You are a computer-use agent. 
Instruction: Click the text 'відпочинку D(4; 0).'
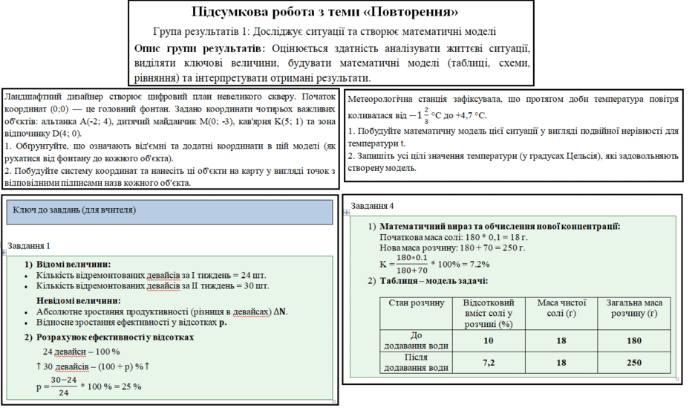(43, 134)
